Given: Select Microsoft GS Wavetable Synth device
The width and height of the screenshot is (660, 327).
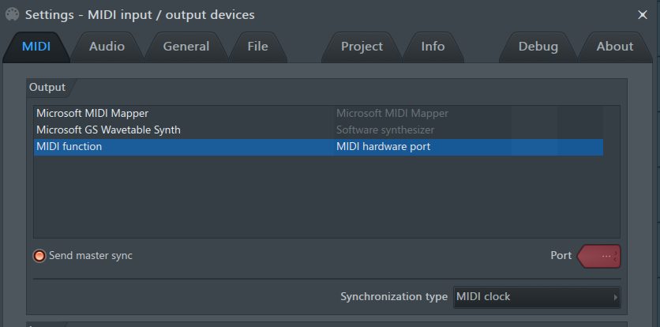Looking at the screenshot, I should point(318,130).
